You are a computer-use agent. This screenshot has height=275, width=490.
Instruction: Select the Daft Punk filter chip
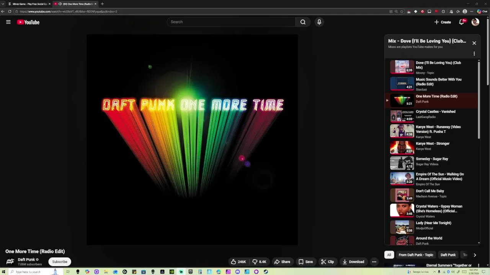pos(448,255)
